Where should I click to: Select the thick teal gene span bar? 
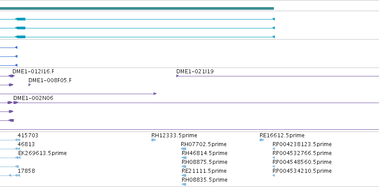137,8
